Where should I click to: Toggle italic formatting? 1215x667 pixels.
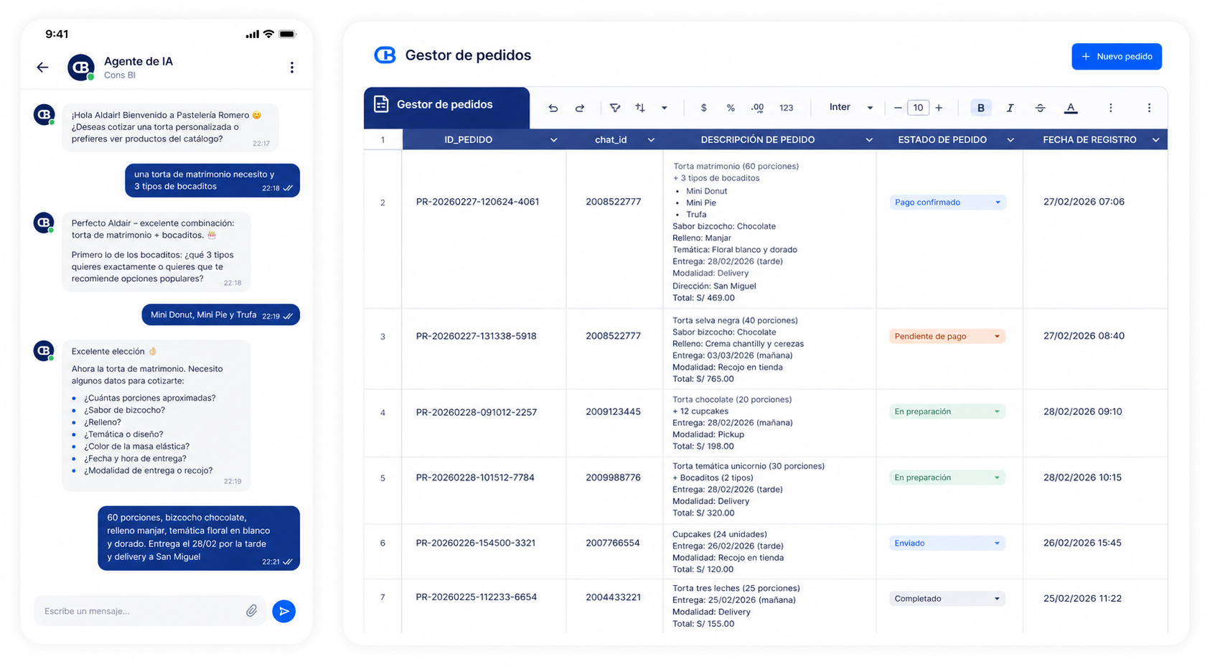[x=1010, y=108]
